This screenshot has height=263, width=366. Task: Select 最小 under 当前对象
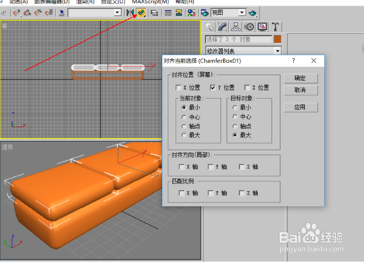(184, 107)
